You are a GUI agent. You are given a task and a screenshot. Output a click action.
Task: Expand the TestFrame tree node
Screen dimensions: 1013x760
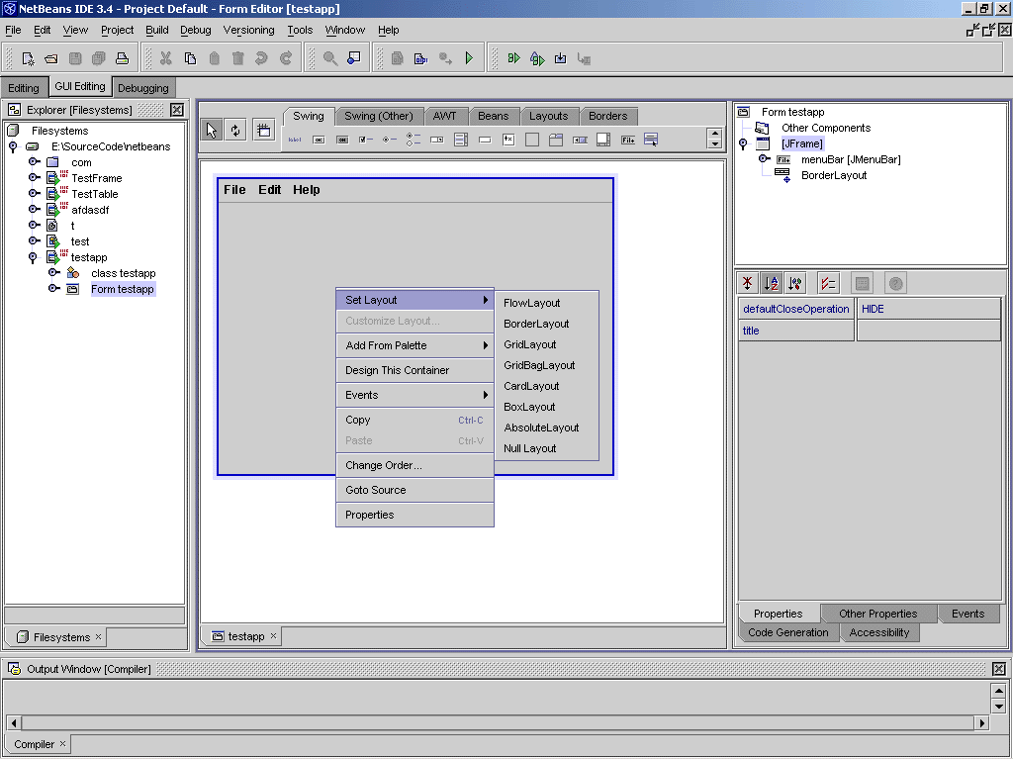34,177
